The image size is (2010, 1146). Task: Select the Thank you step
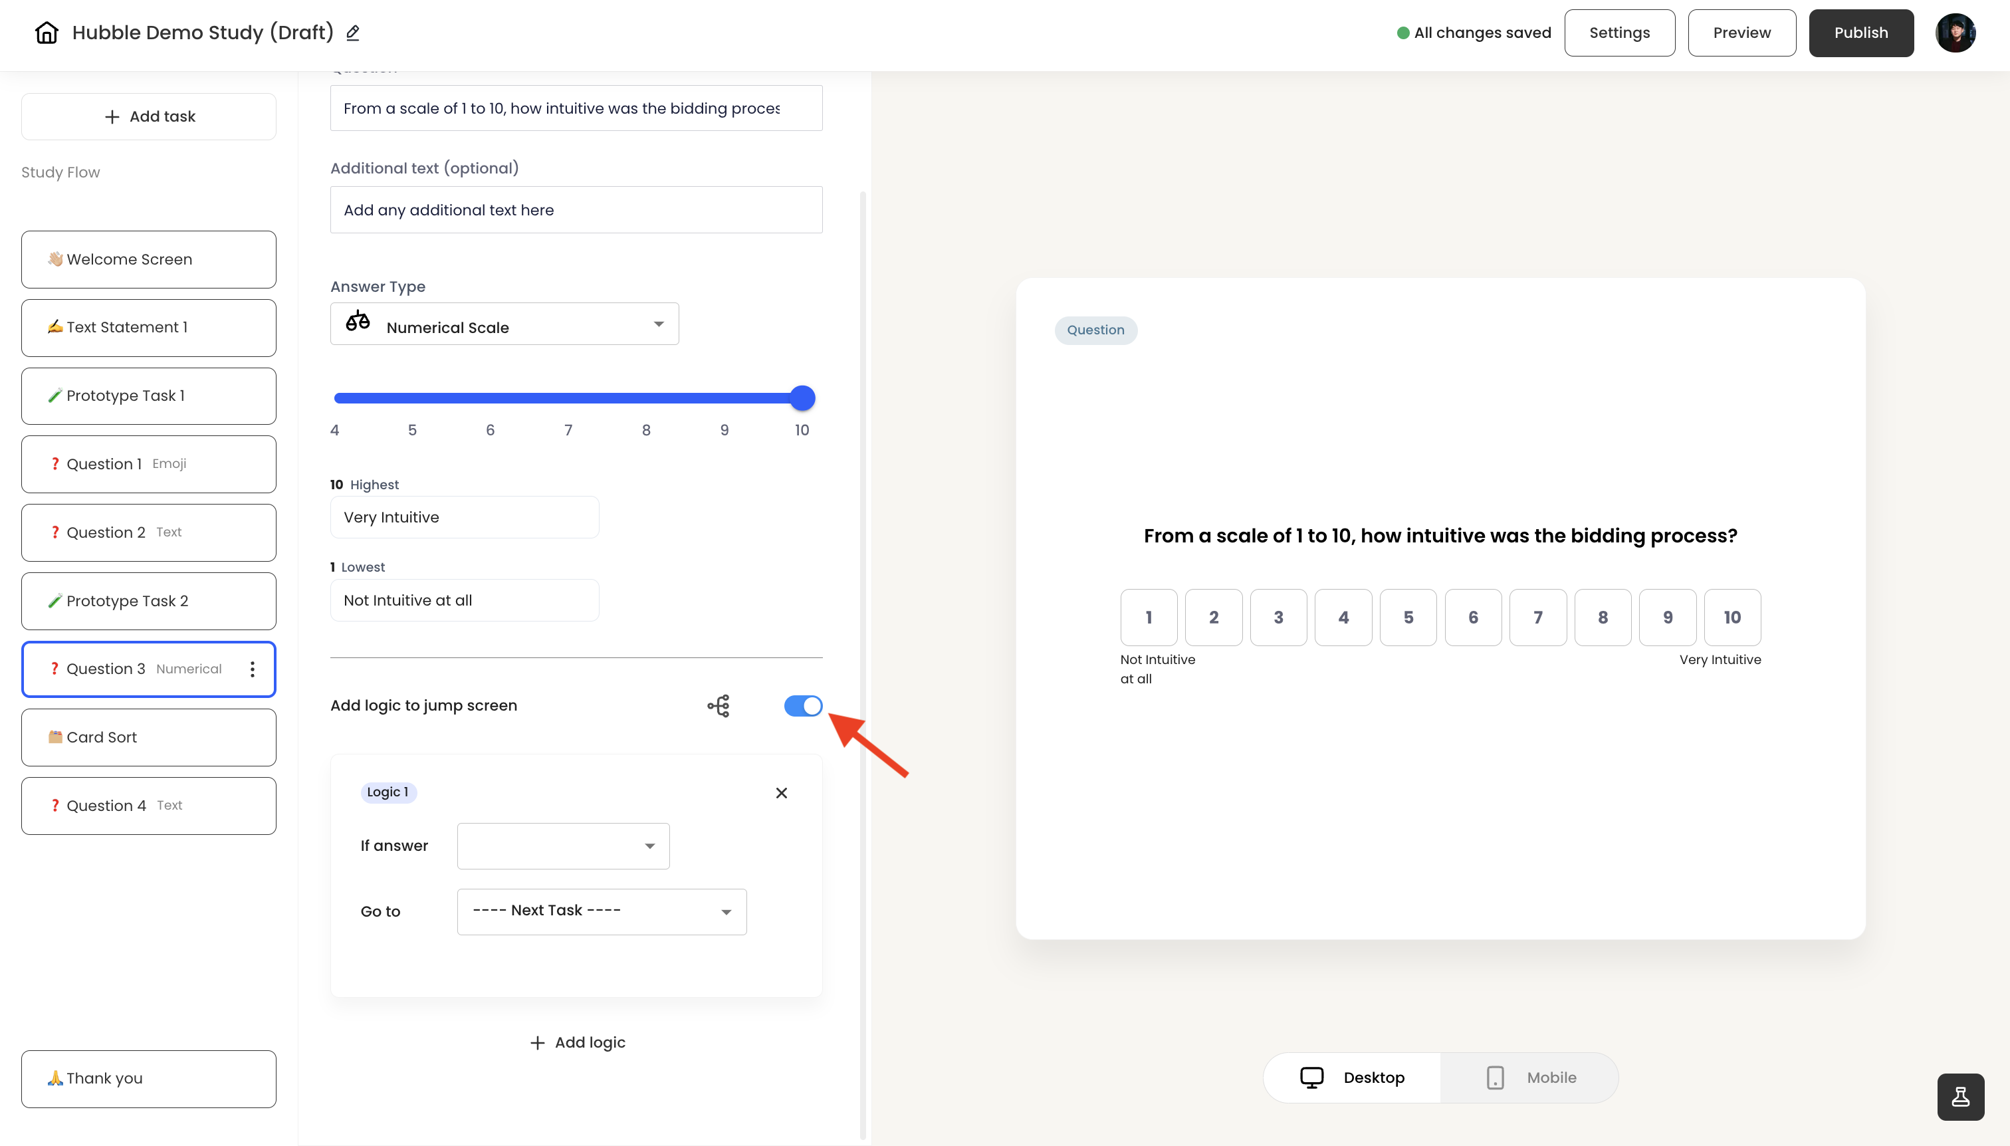click(149, 1079)
